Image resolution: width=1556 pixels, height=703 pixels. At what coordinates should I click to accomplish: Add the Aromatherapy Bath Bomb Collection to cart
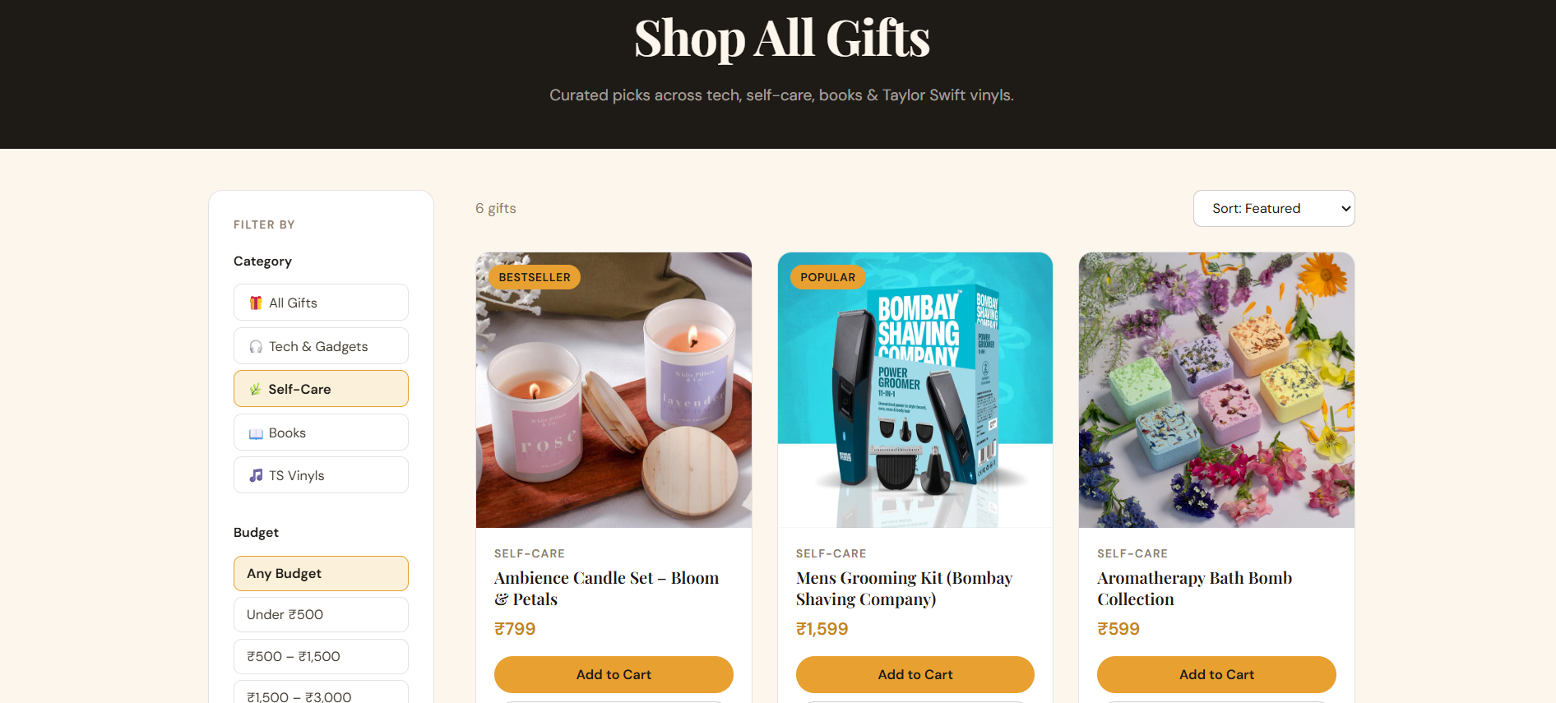1216,674
